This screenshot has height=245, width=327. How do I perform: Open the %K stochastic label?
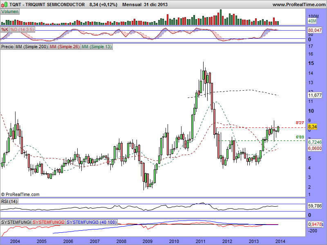(x=4, y=29)
